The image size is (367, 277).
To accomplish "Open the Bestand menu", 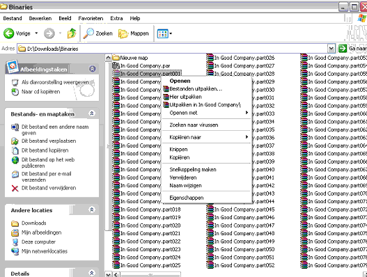I will click(13, 18).
